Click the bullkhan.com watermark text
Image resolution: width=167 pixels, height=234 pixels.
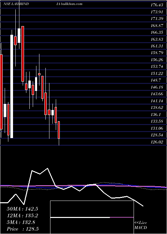point(71,4)
